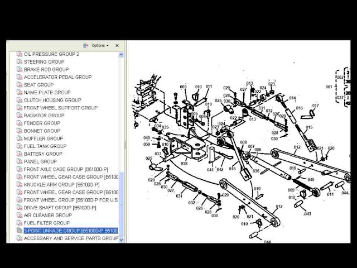Open the Options dropdown in bookmarks panel
This screenshot has width=357, height=268.
(x=100, y=45)
